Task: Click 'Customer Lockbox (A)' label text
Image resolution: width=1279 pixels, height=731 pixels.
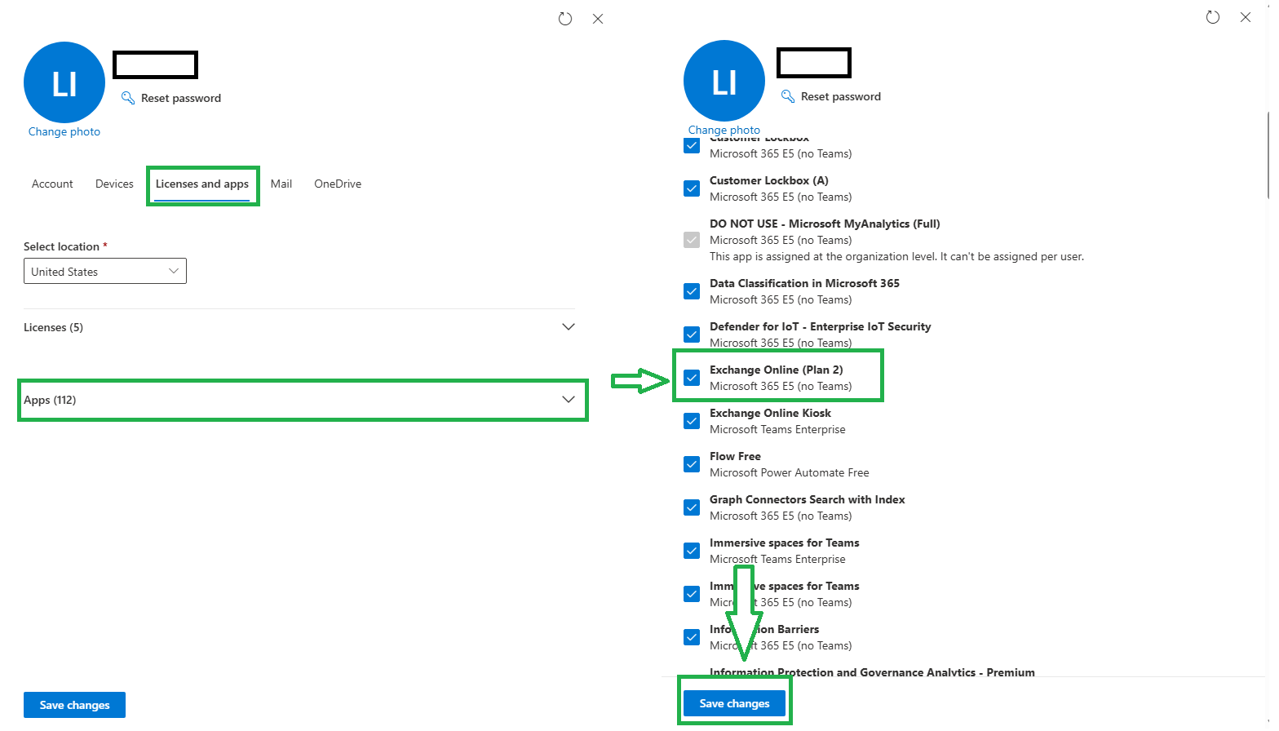Action: tap(769, 180)
